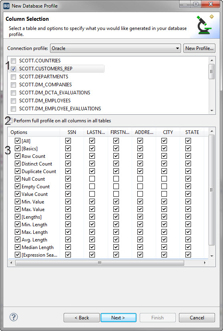Open the Connection profile dropdown

115,48
